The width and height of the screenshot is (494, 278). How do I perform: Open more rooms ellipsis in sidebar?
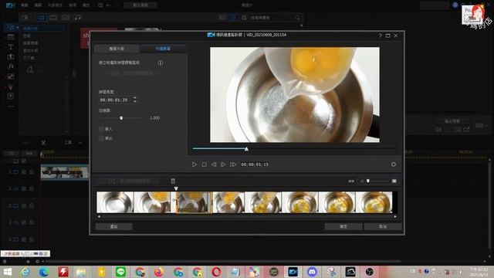click(11, 107)
